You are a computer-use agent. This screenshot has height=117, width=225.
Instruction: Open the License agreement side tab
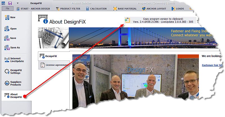point(54,65)
